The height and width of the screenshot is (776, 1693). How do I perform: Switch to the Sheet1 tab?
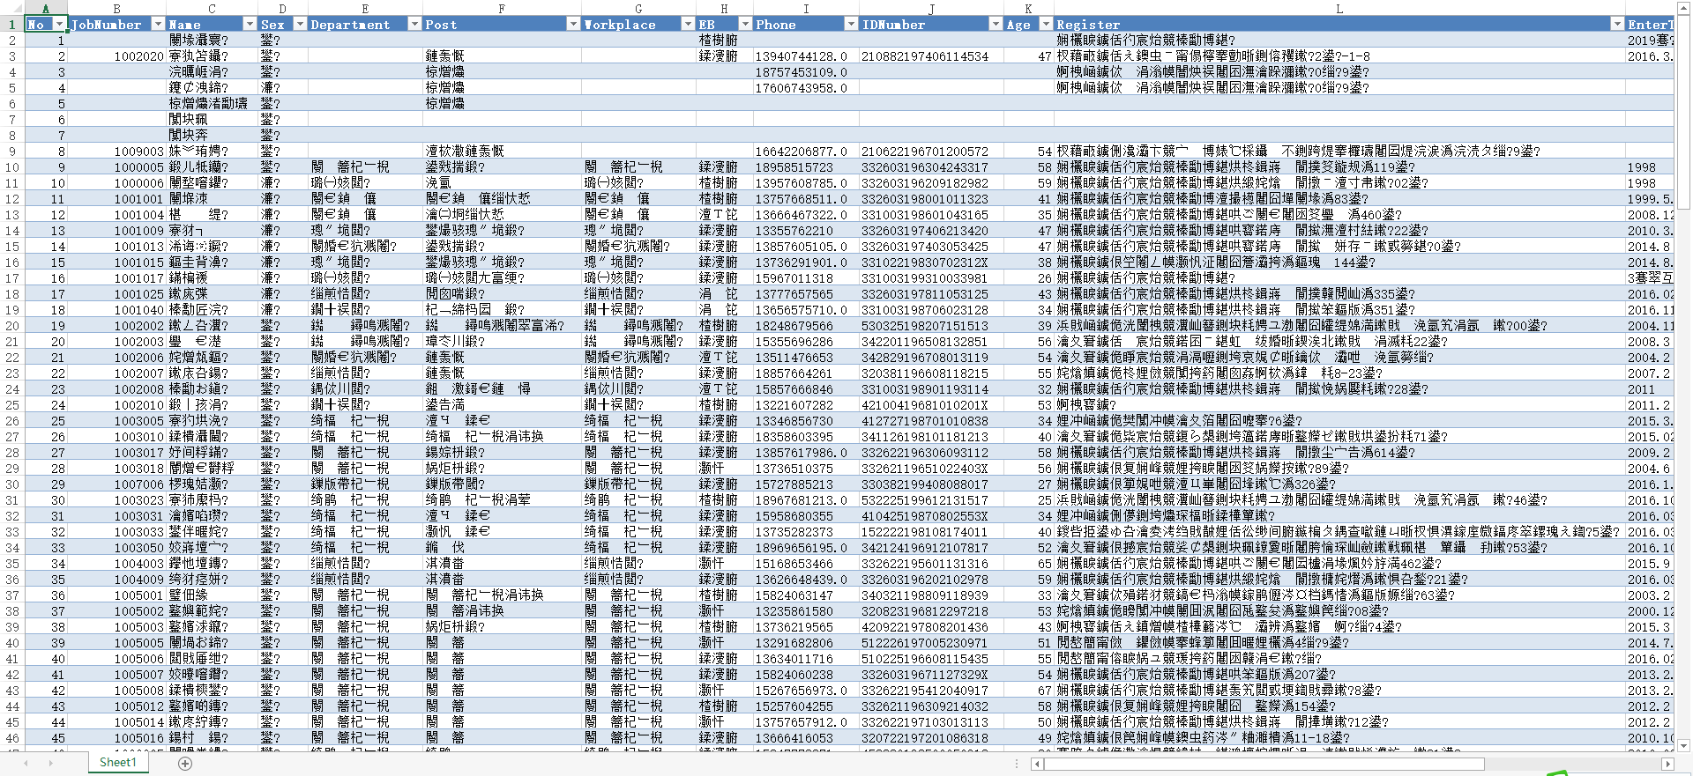point(118,763)
